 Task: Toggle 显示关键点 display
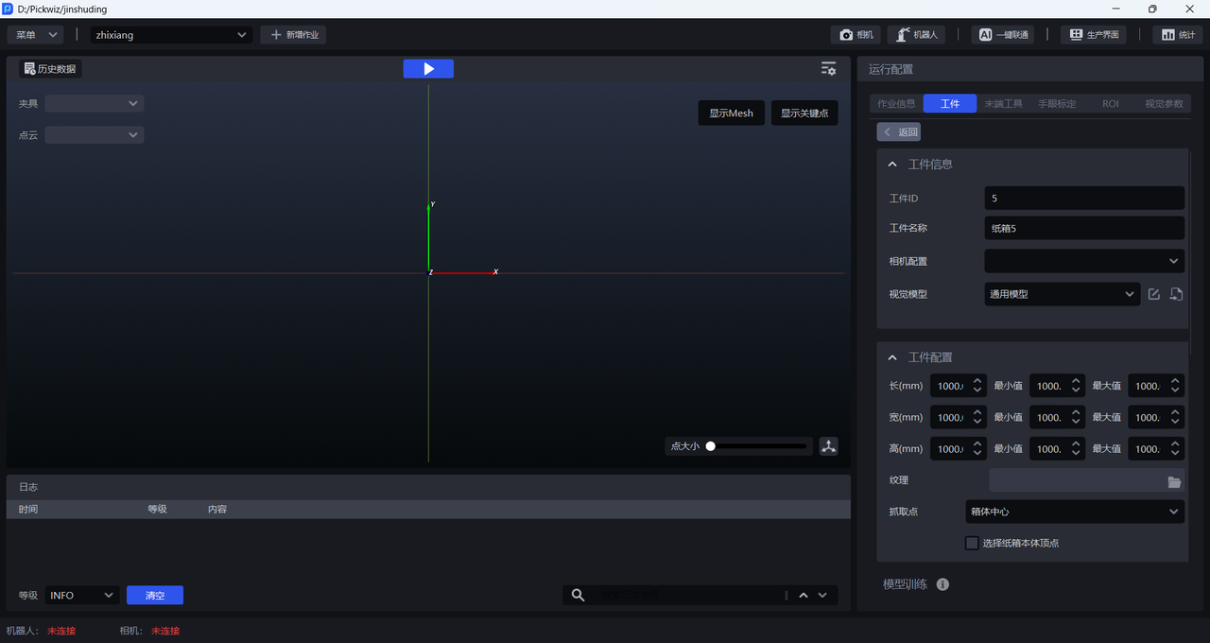pos(804,113)
